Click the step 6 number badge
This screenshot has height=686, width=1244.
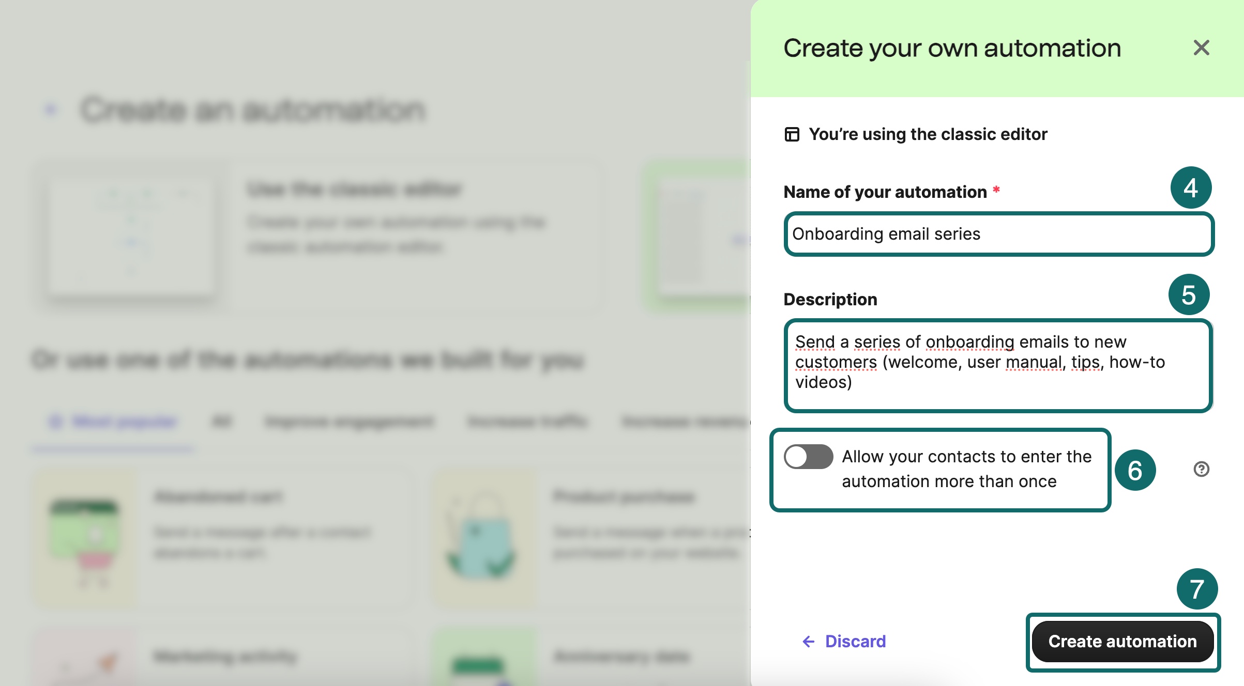(x=1135, y=470)
